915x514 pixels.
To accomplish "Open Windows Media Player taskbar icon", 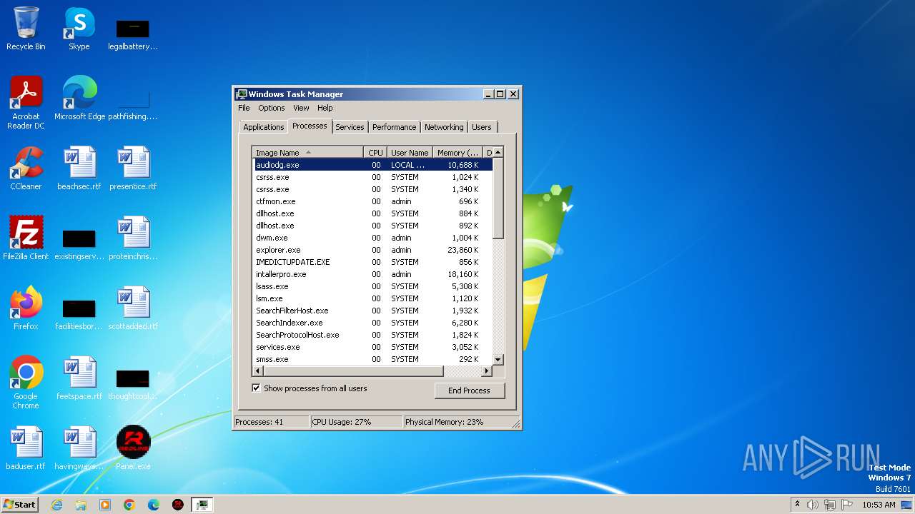I will (x=105, y=505).
